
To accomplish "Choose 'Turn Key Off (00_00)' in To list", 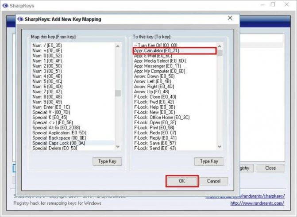I will 175,46.
